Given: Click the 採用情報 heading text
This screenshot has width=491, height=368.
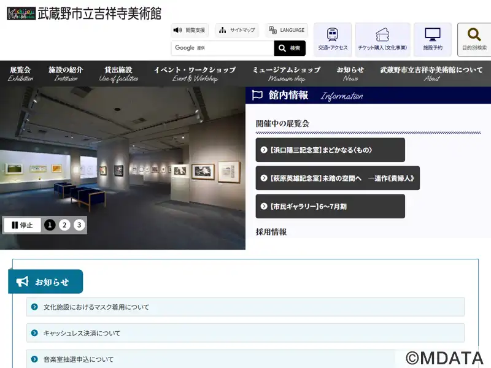Looking at the screenshot, I should pyautogui.click(x=271, y=232).
